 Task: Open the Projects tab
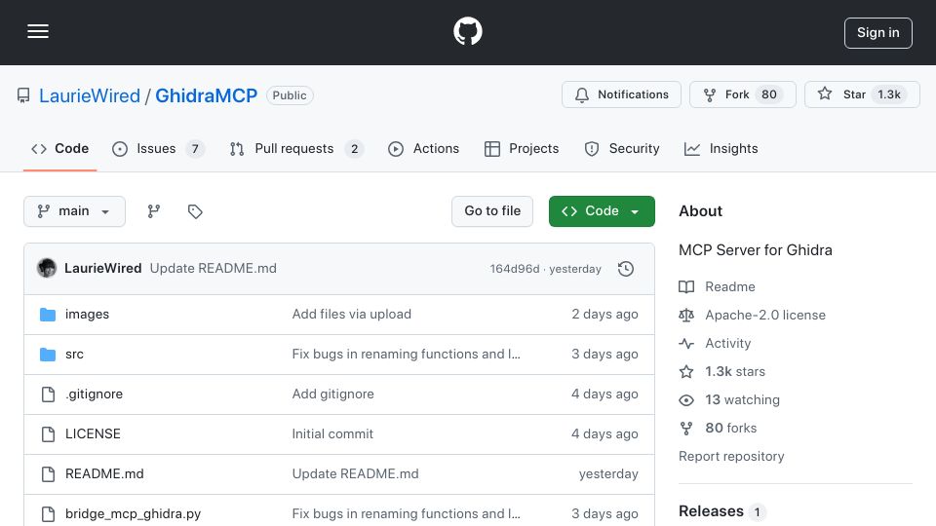tap(522, 148)
